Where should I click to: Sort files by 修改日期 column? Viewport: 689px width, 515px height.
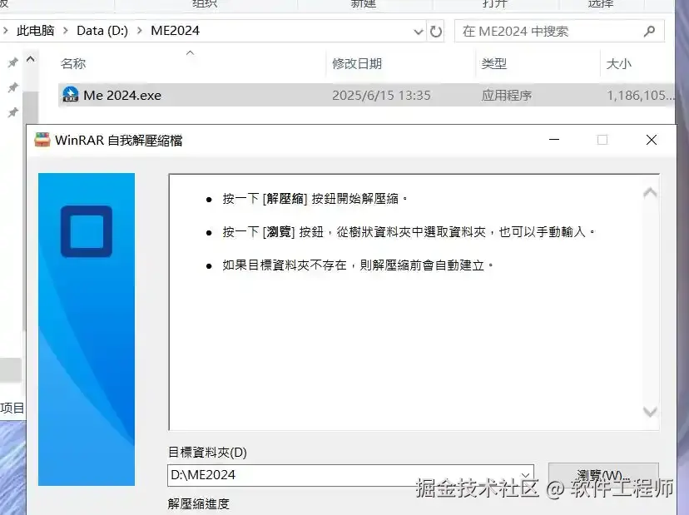click(357, 64)
